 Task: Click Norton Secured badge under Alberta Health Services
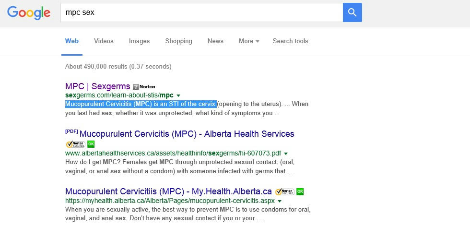click(x=76, y=144)
